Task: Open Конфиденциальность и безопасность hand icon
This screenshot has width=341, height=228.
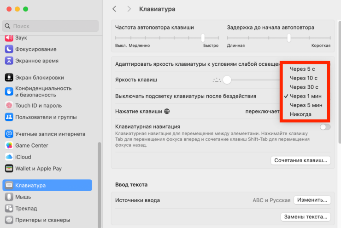Action: [x=9, y=91]
